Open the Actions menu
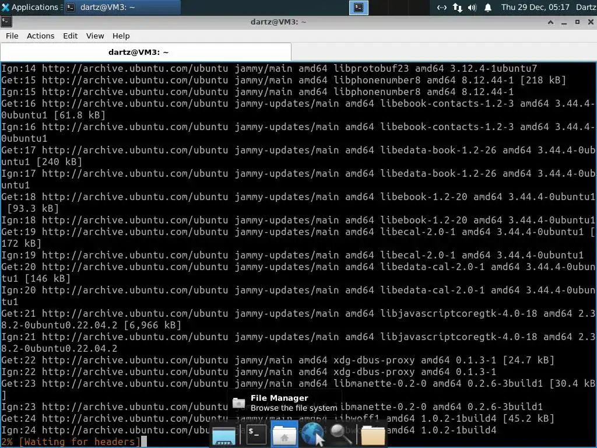The height and width of the screenshot is (448, 597). click(x=40, y=36)
